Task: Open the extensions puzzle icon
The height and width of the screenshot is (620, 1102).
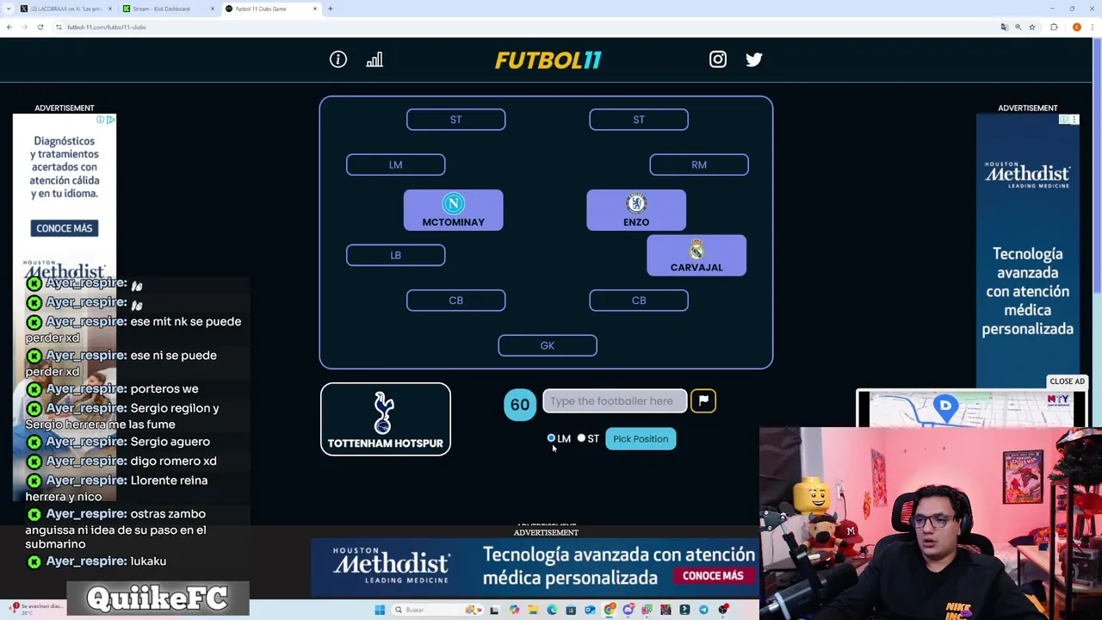Action: pos(1054,27)
